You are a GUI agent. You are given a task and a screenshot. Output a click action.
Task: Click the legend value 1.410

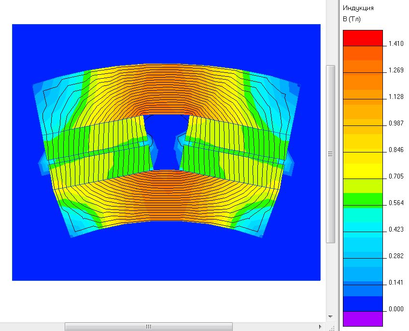pyautogui.click(x=396, y=43)
